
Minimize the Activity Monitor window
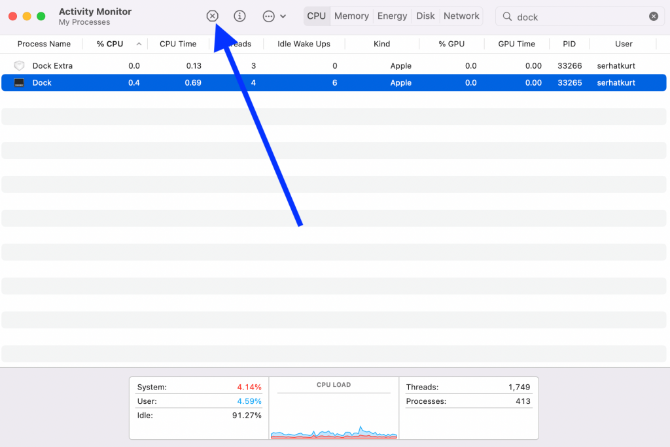27,16
